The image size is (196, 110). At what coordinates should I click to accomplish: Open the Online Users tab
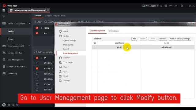tap(114, 31)
